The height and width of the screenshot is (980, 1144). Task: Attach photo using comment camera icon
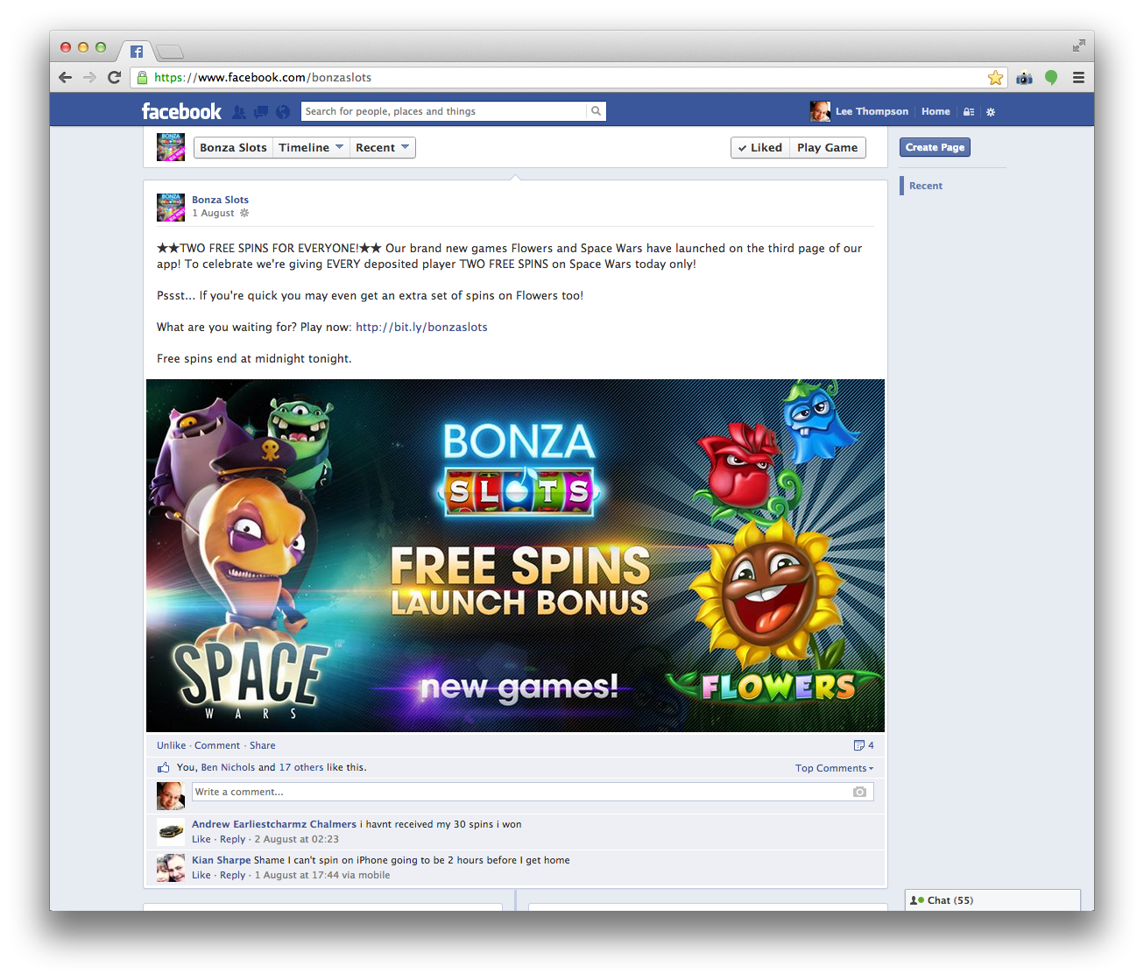click(859, 792)
